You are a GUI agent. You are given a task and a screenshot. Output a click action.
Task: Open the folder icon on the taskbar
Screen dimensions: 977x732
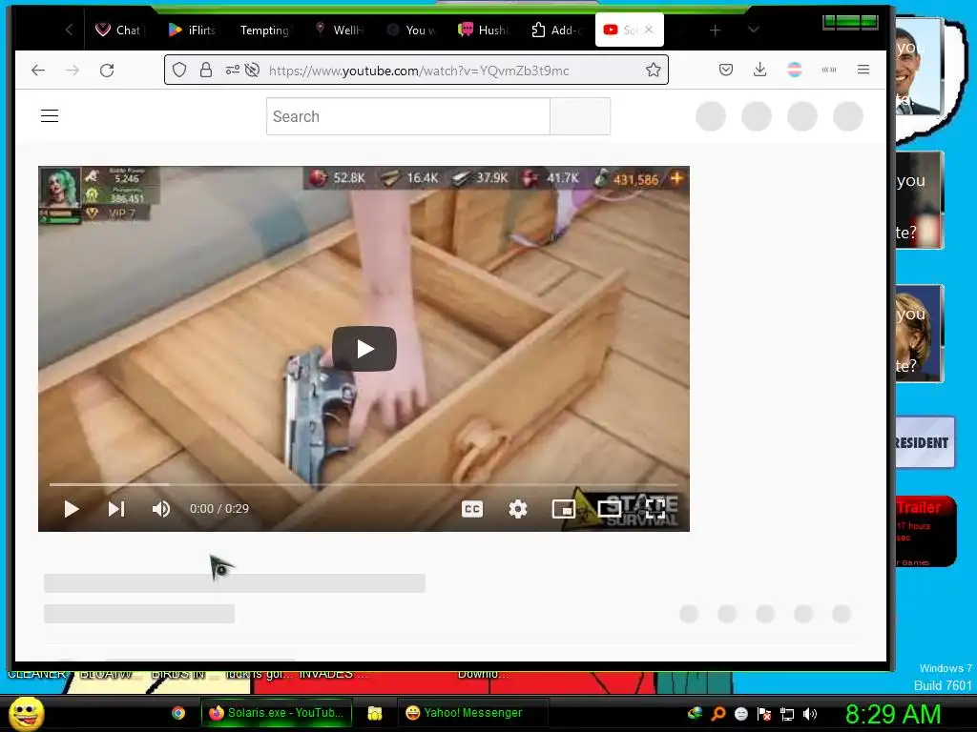click(374, 713)
